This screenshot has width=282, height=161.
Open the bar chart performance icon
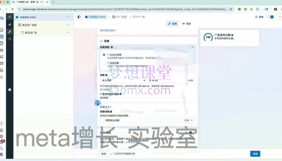10,24
